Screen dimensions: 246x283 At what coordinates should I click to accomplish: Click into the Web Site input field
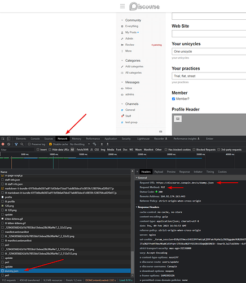pyautogui.click(x=209, y=34)
